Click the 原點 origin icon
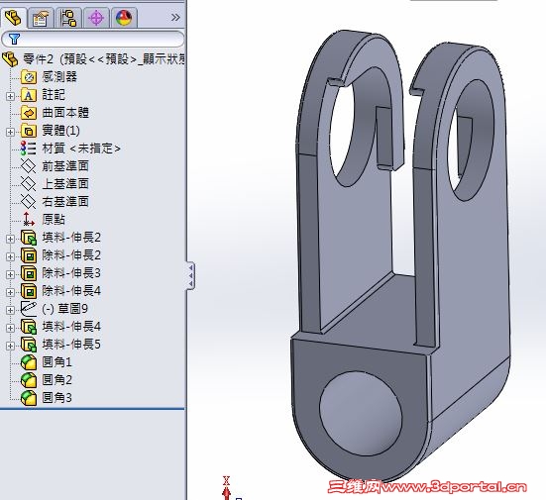This screenshot has height=500, width=546. [29, 219]
